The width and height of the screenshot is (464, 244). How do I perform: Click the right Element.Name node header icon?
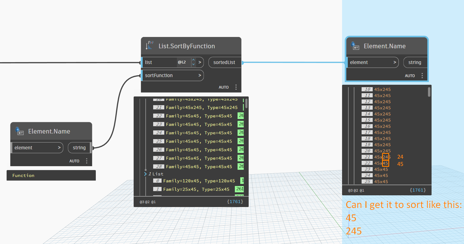click(355, 46)
